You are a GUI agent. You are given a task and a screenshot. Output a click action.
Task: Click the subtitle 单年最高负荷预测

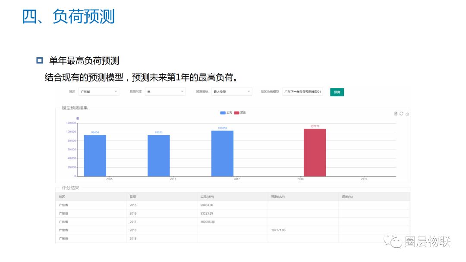tap(84, 60)
